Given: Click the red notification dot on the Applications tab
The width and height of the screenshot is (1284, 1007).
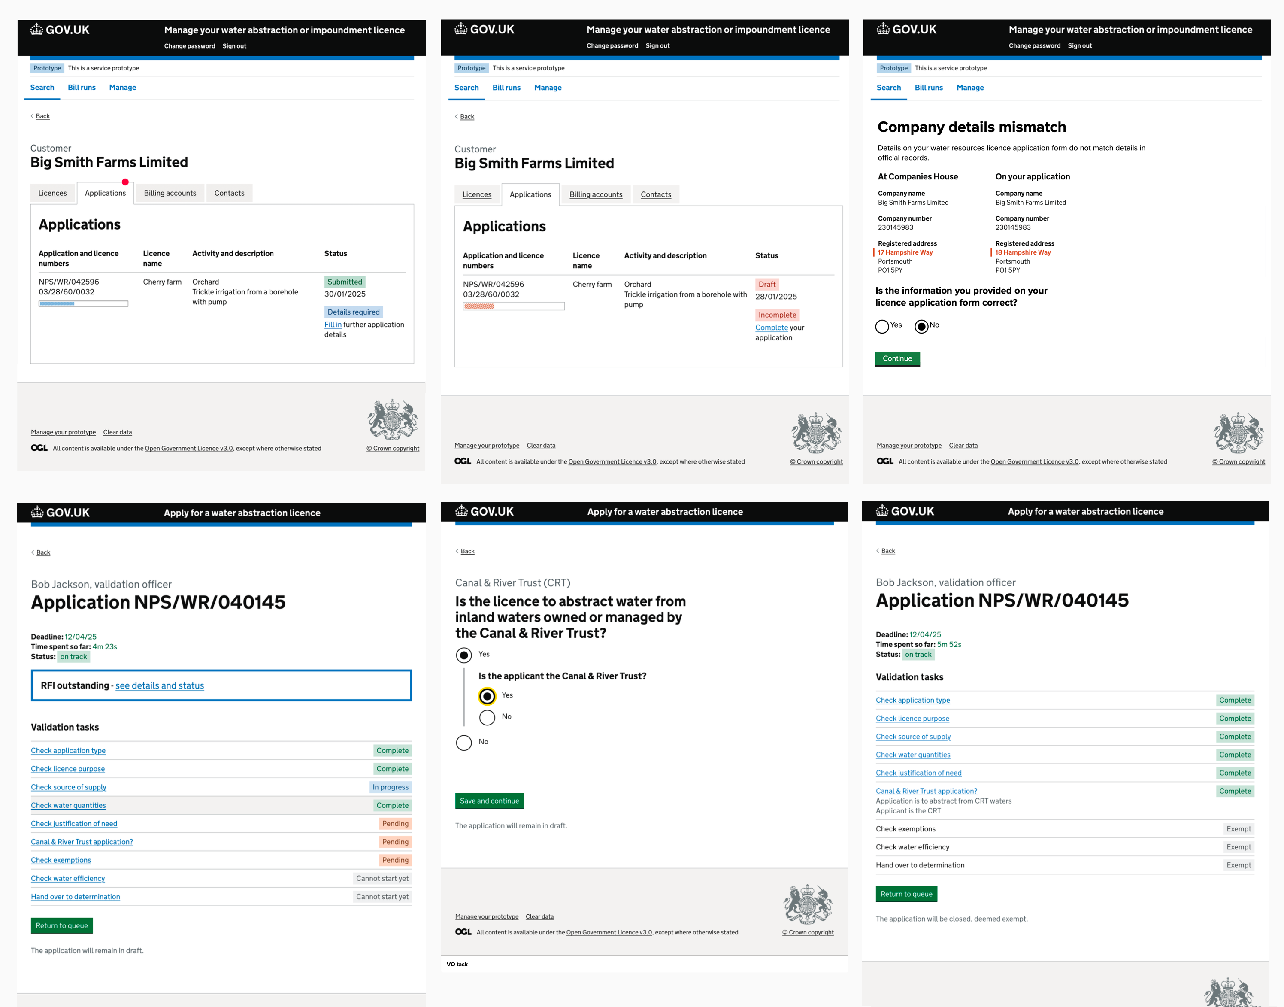Looking at the screenshot, I should coord(125,182).
